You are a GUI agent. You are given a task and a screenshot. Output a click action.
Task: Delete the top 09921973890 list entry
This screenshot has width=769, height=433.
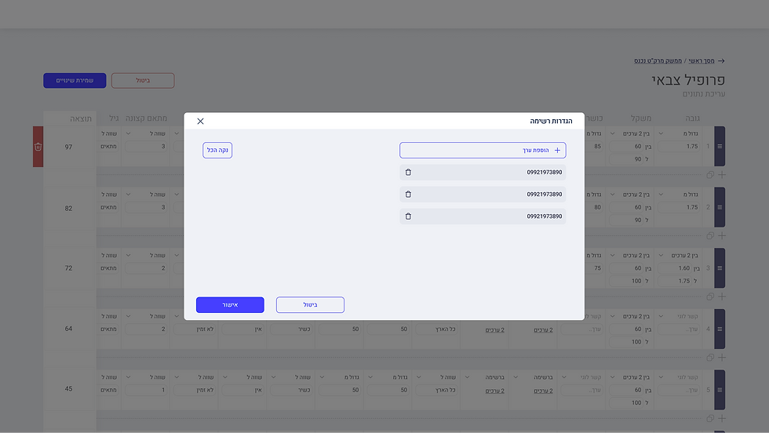(x=408, y=172)
